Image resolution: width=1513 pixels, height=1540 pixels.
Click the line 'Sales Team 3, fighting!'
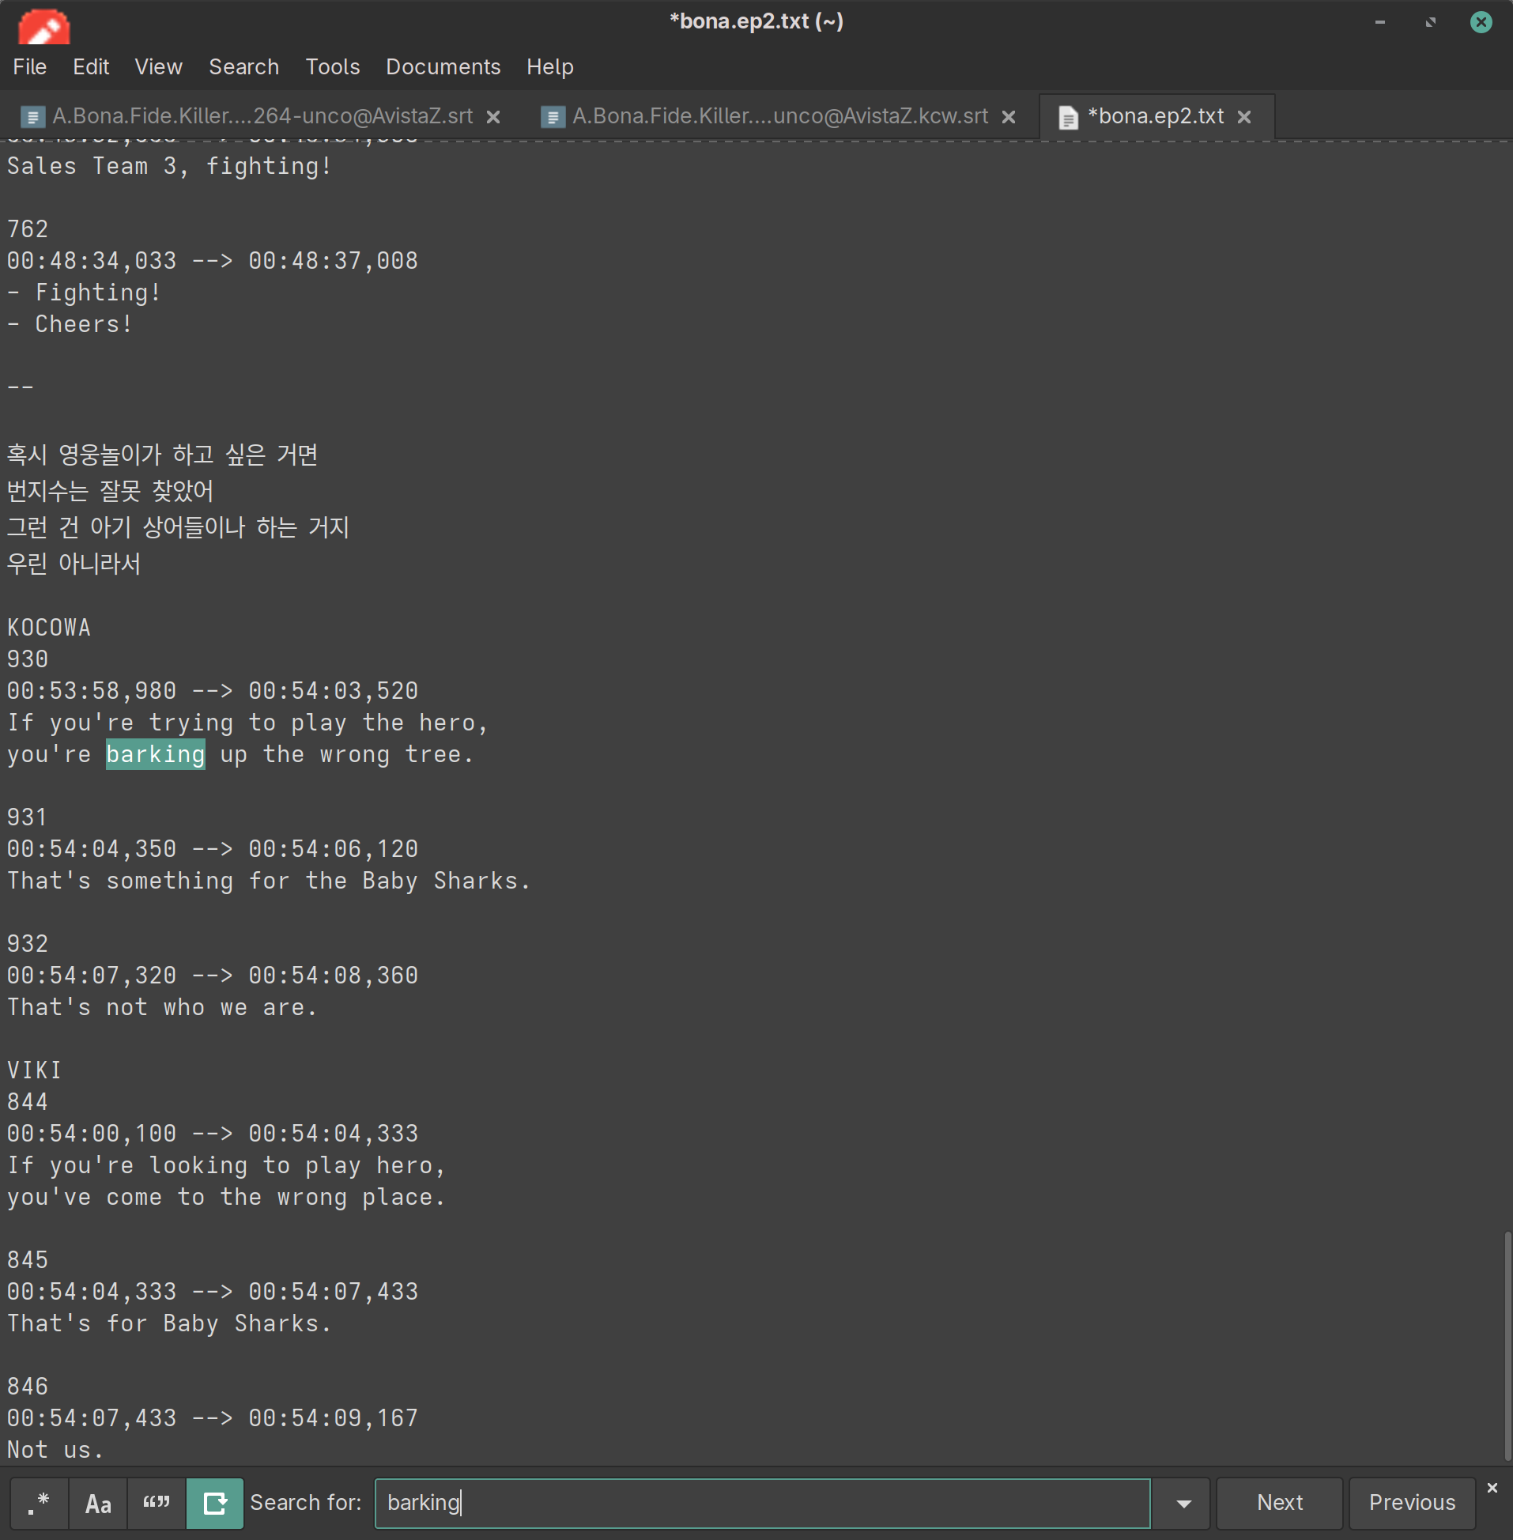click(169, 166)
